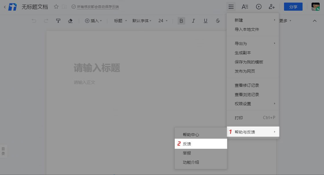This screenshot has height=175, width=324.
Task: Start the document presentation mode
Action: 258,6
